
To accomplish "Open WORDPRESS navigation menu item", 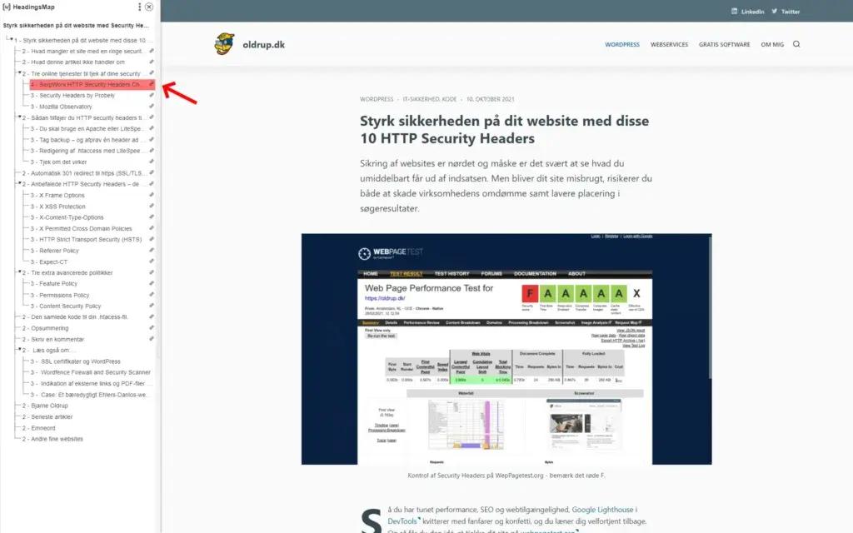I will 621,45.
